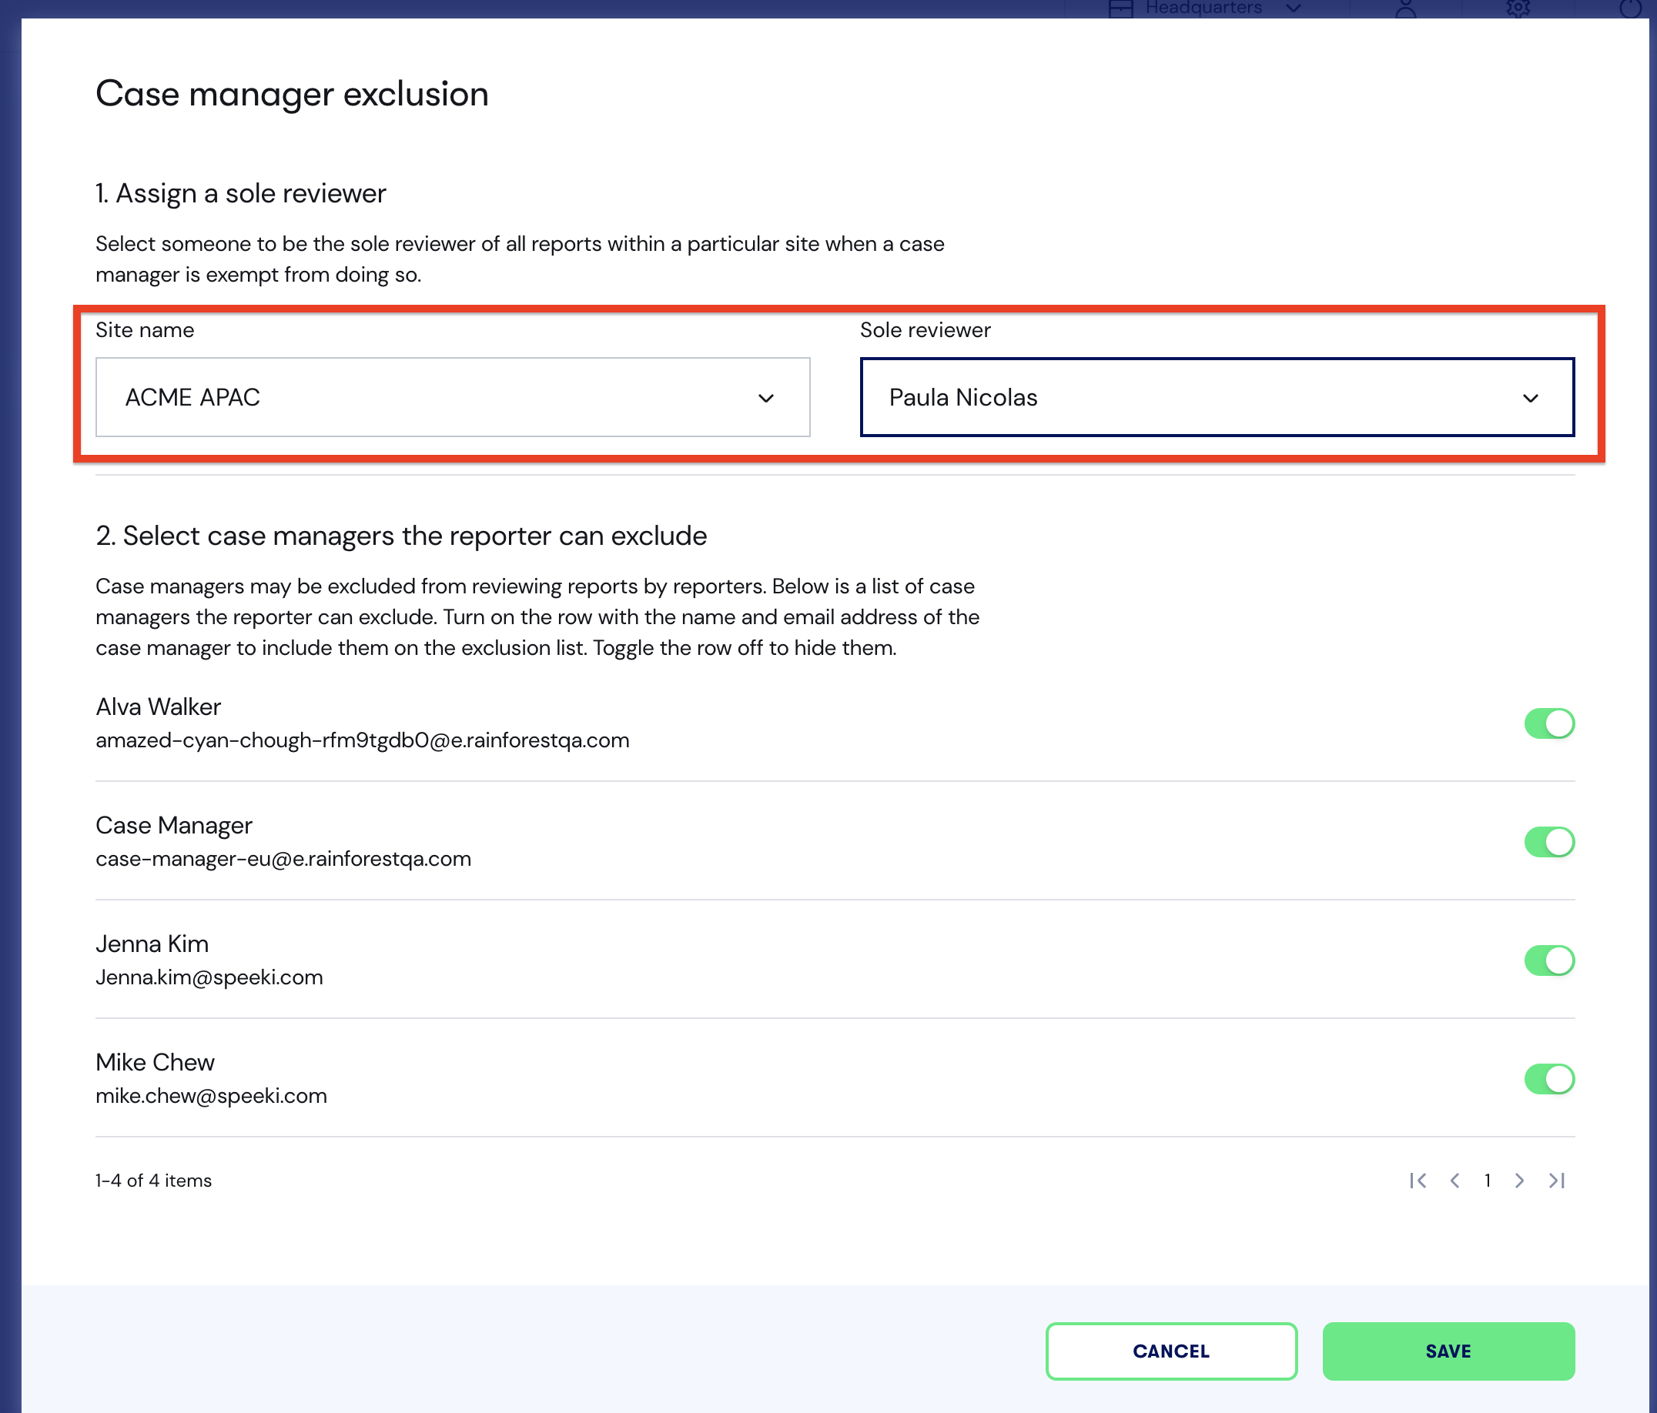Navigate to last page using end icon

[1559, 1179]
